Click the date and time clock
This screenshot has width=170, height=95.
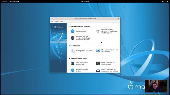[85, 2]
